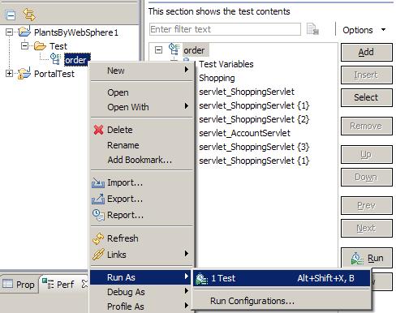Collapse the order node in test contents
The height and width of the screenshot is (313, 396).
[158, 49]
